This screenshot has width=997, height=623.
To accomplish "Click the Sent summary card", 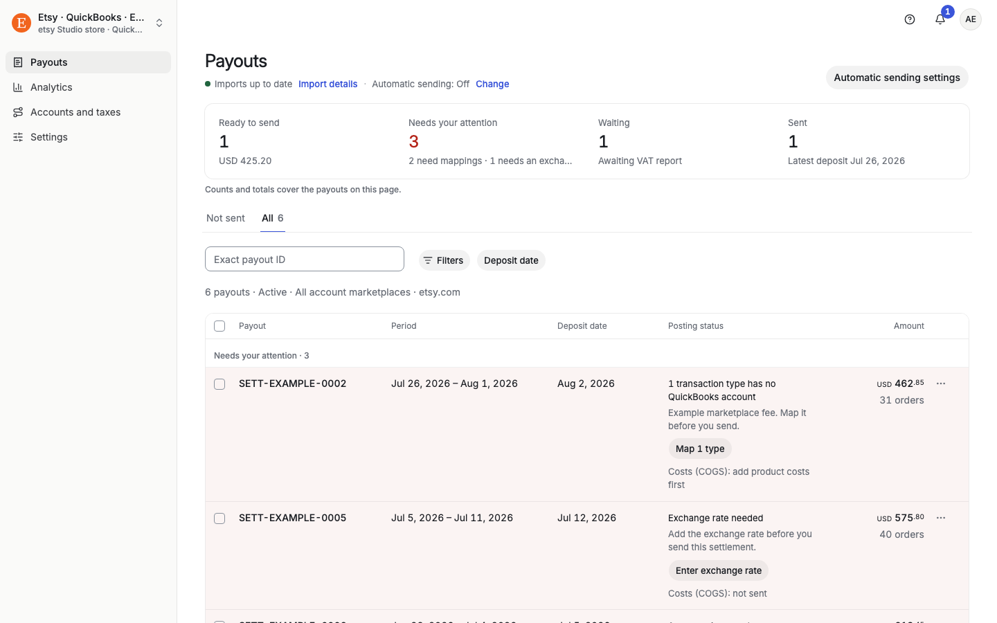I will pos(872,141).
